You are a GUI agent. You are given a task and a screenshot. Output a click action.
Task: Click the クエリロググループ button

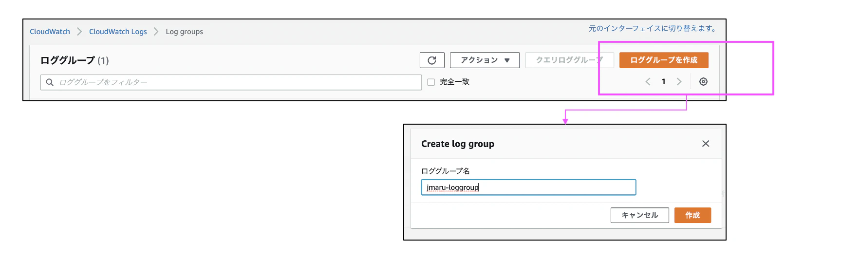tap(569, 60)
